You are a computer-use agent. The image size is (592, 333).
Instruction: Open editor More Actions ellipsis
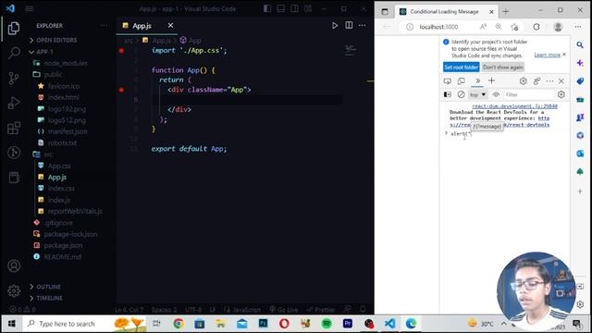tap(362, 25)
